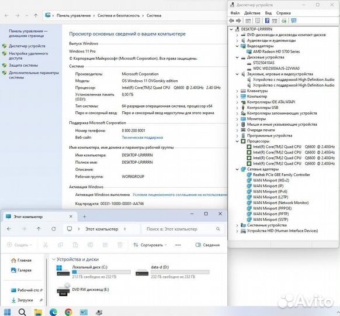Collapse Дисковые устройства node
This screenshot has width=340, height=316.
point(237,57)
